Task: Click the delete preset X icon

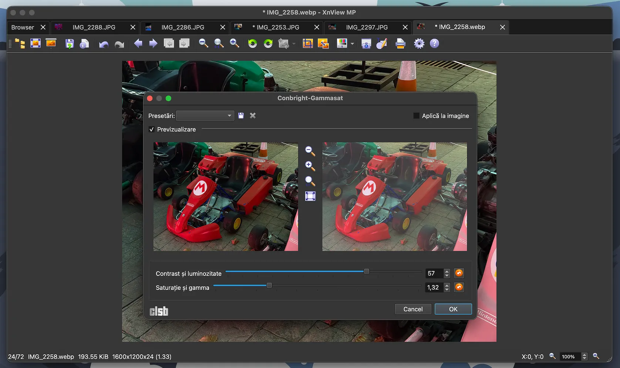Action: 253,116
